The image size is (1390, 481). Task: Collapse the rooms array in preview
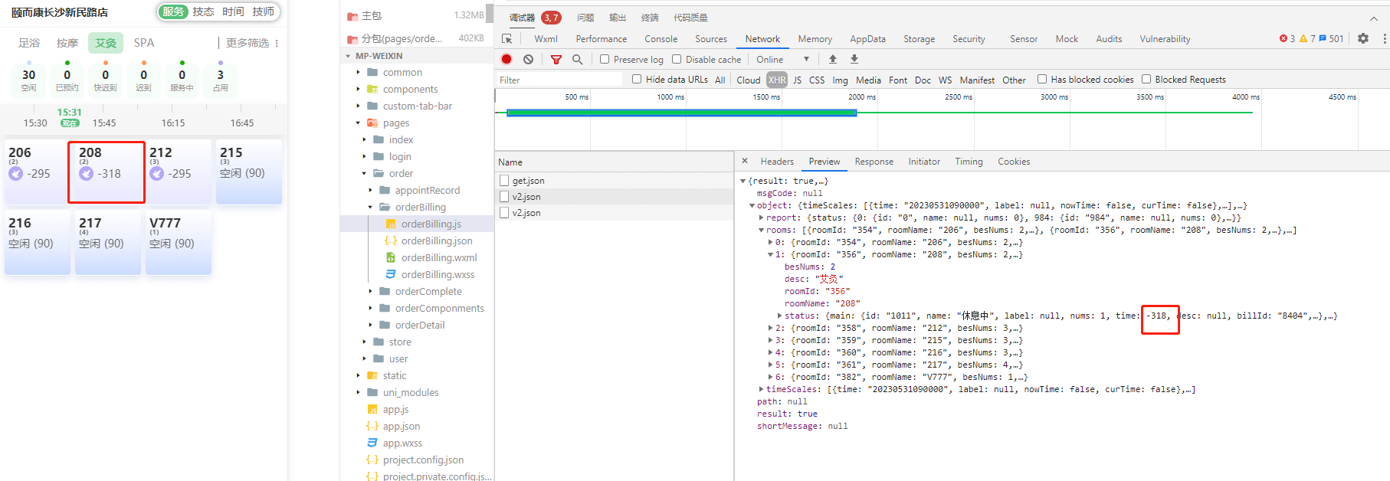[x=761, y=230]
